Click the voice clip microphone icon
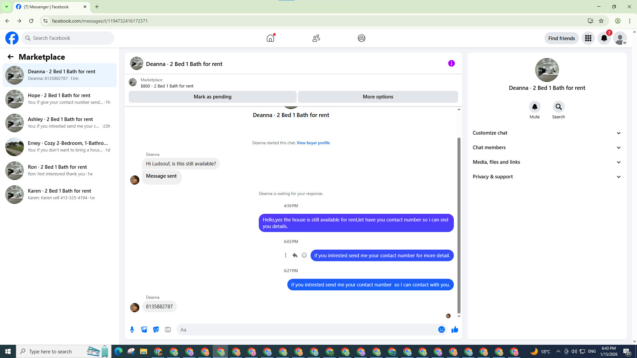 coord(132,329)
